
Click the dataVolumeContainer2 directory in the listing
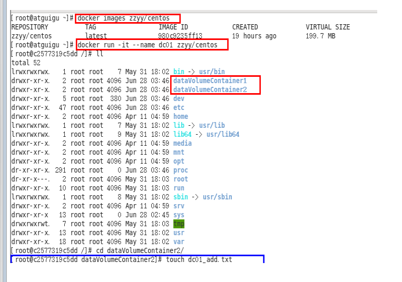[210, 89]
